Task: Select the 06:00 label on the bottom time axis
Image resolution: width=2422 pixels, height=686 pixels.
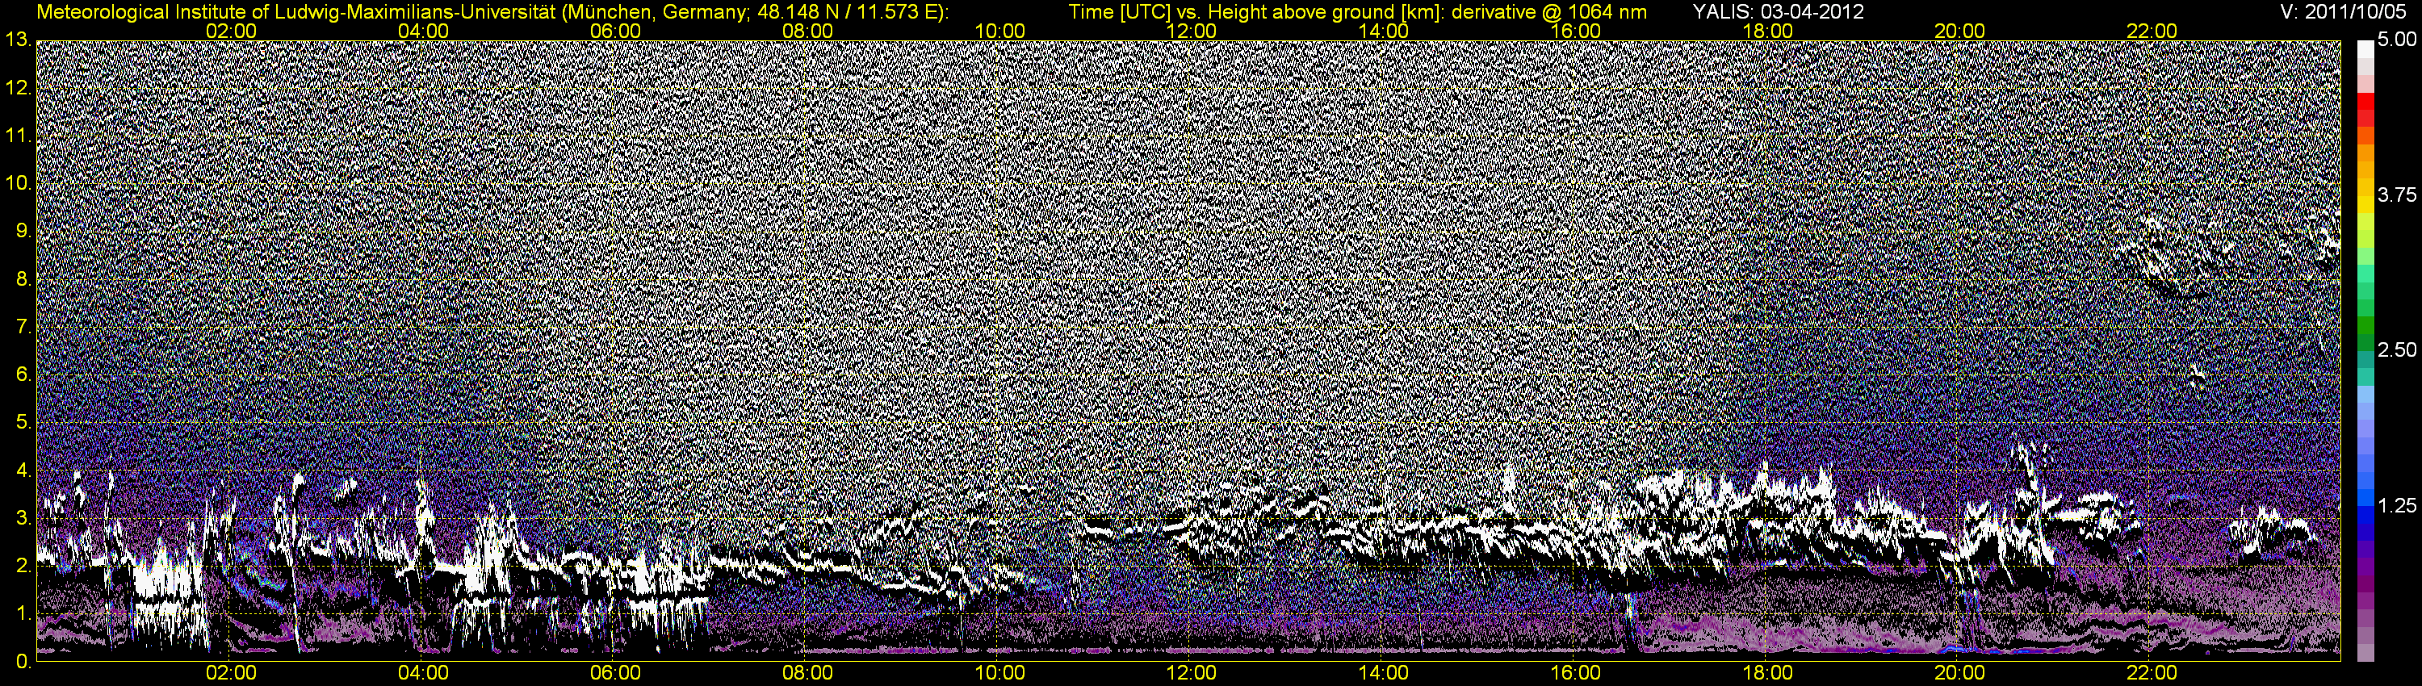Action: coord(616,673)
